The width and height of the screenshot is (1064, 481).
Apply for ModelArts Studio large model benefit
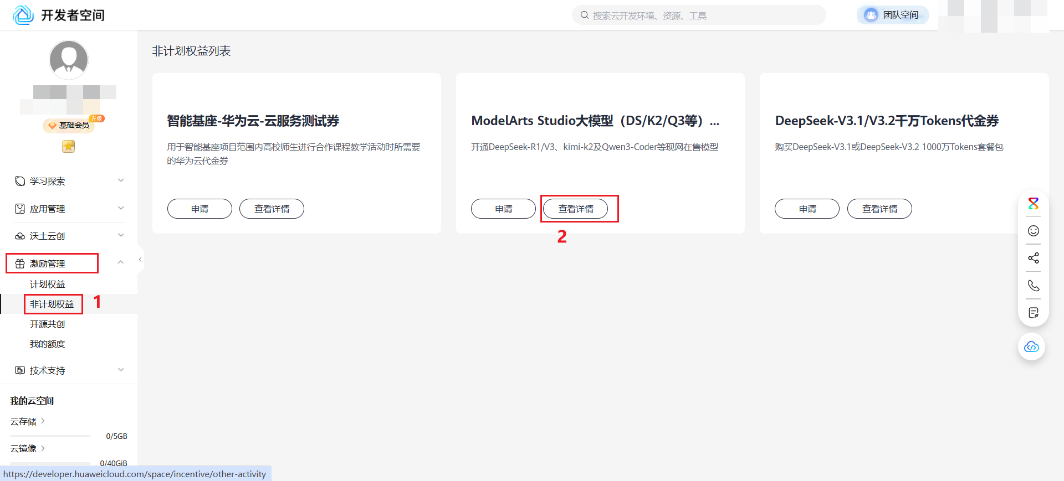click(503, 209)
